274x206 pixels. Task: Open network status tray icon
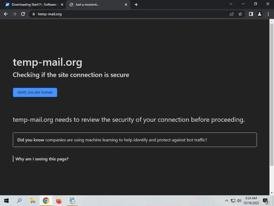tap(233, 201)
